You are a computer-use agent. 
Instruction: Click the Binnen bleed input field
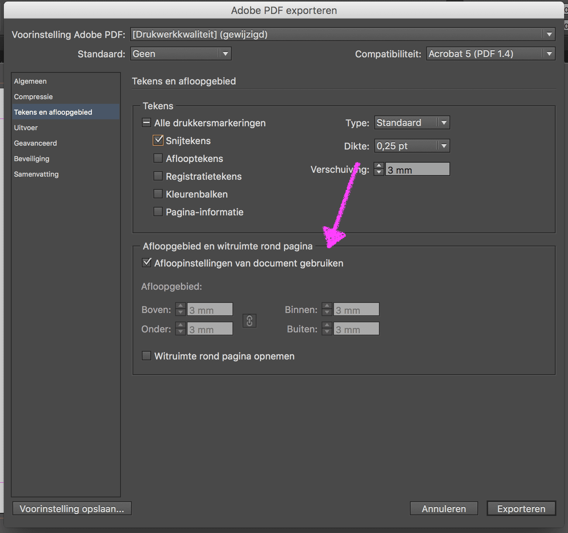pyautogui.click(x=356, y=309)
